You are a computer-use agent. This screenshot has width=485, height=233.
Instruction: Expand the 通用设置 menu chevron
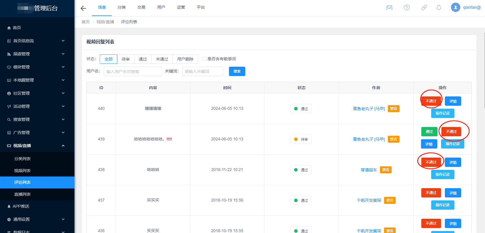click(x=63, y=219)
